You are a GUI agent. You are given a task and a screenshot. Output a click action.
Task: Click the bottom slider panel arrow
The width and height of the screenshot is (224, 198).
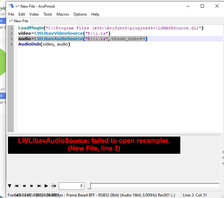[x=223, y=163]
